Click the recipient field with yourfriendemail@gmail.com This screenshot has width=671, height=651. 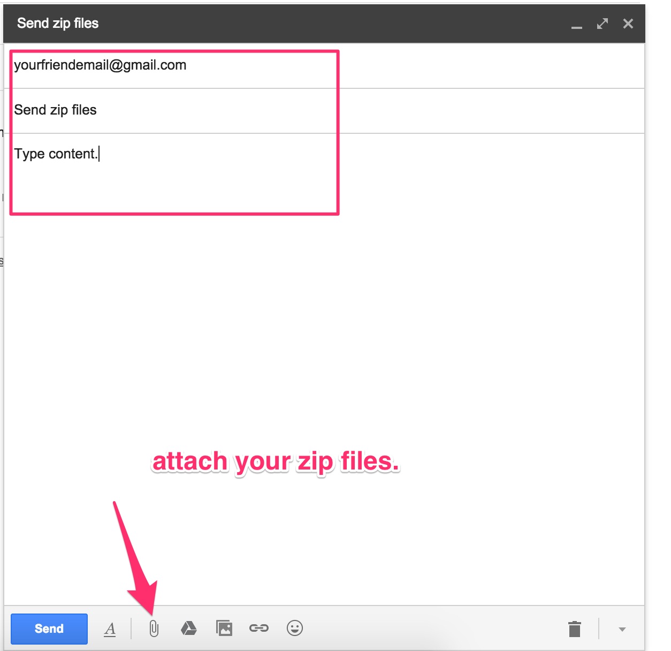click(x=324, y=66)
